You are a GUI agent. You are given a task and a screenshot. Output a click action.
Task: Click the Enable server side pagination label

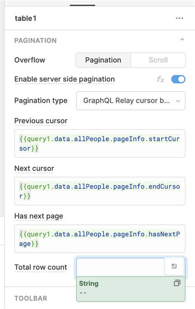pos(65,79)
